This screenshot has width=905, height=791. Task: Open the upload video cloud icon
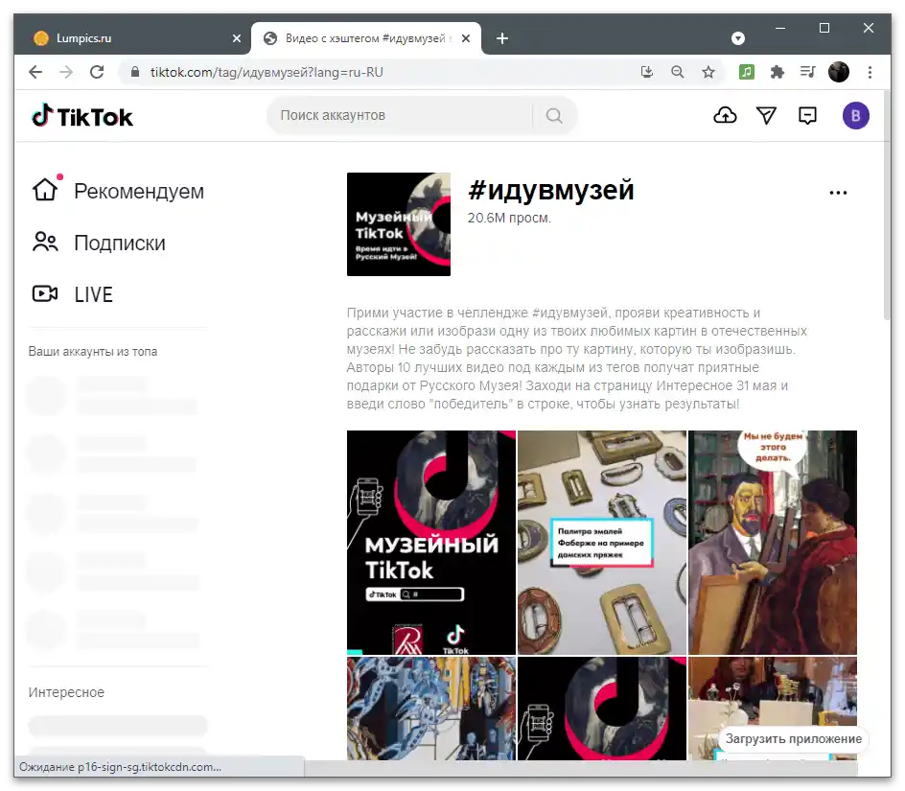point(725,115)
